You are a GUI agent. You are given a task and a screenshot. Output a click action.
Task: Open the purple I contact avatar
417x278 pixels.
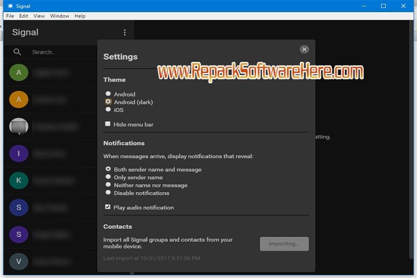(19, 153)
